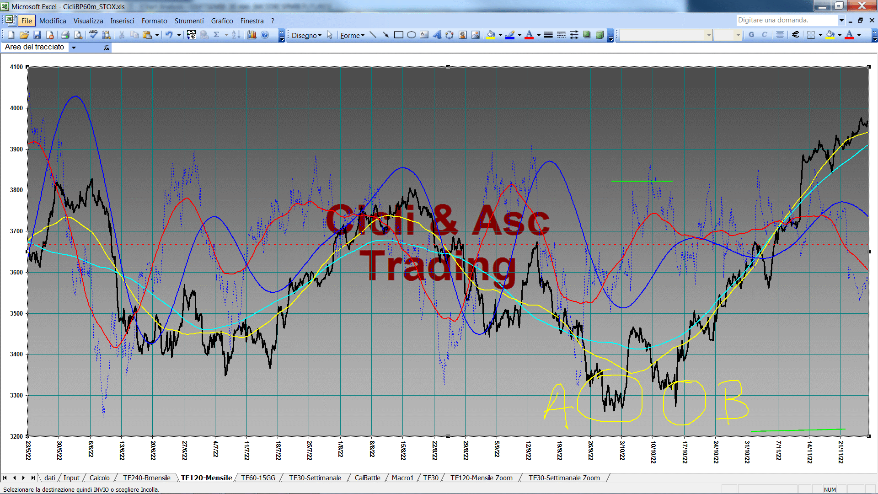Switch to the TF240-Bmensile sheet tab

point(146,478)
